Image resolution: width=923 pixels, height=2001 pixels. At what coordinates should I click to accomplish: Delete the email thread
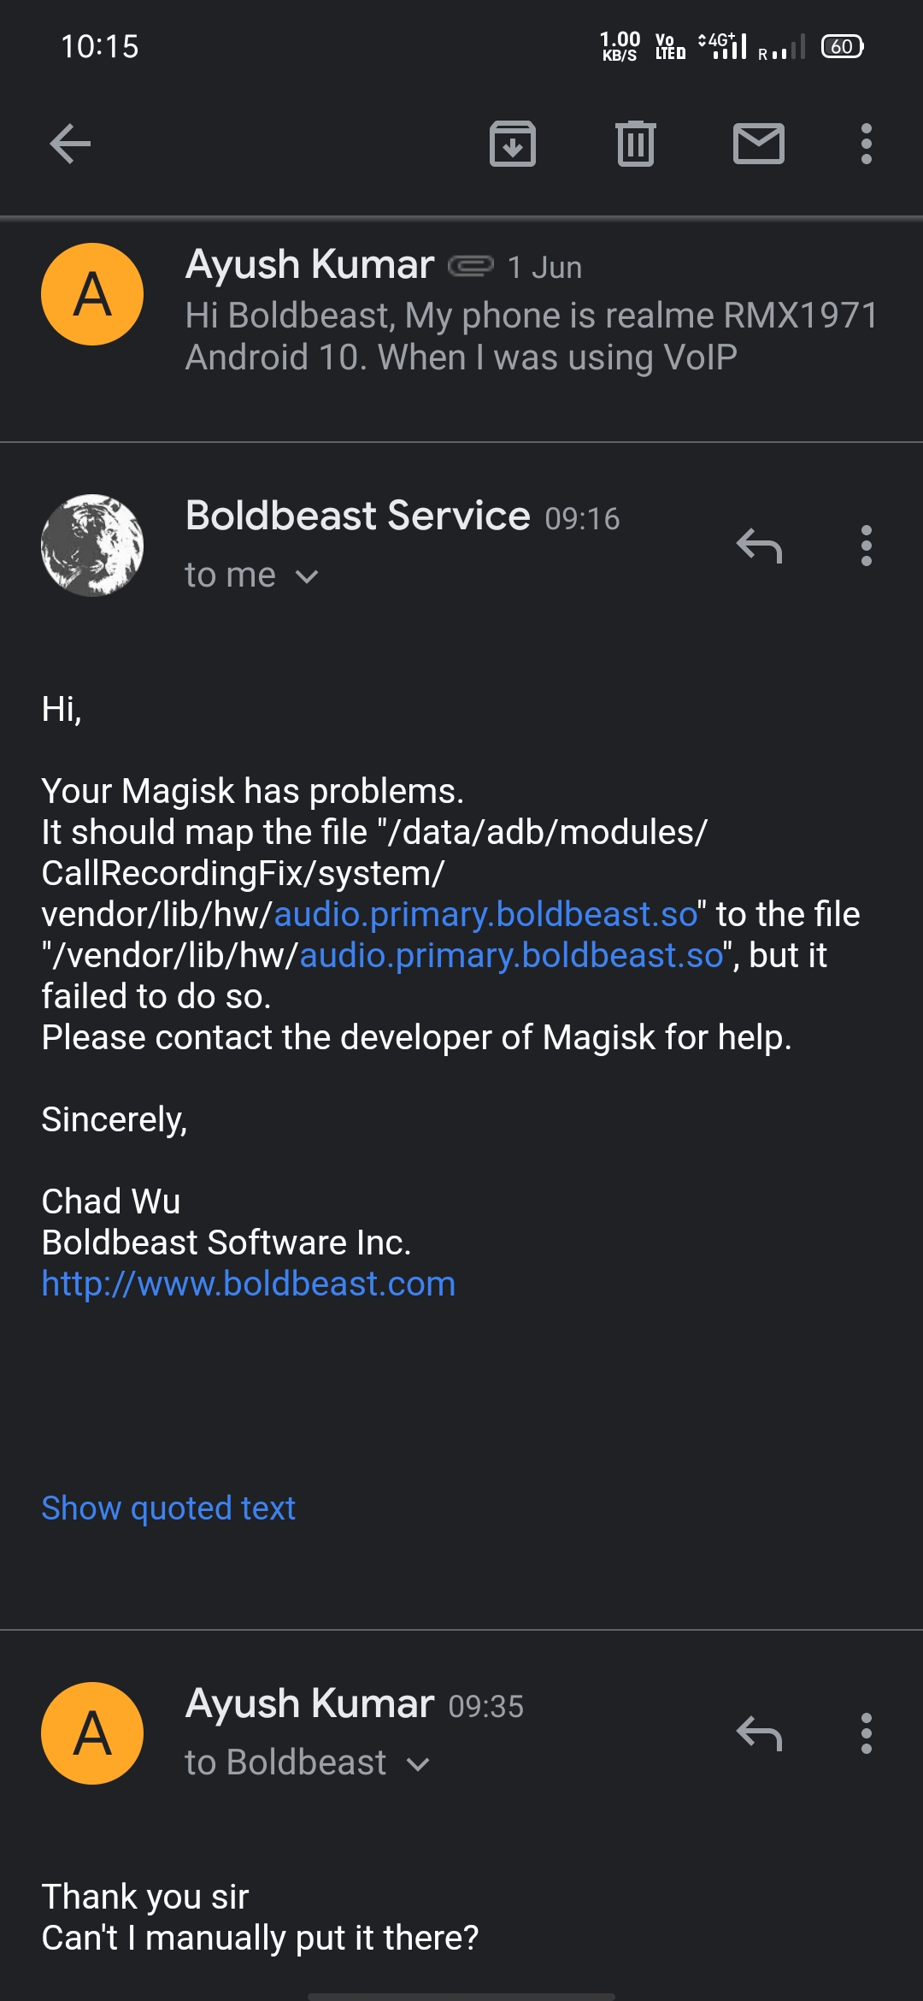pyautogui.click(x=635, y=145)
